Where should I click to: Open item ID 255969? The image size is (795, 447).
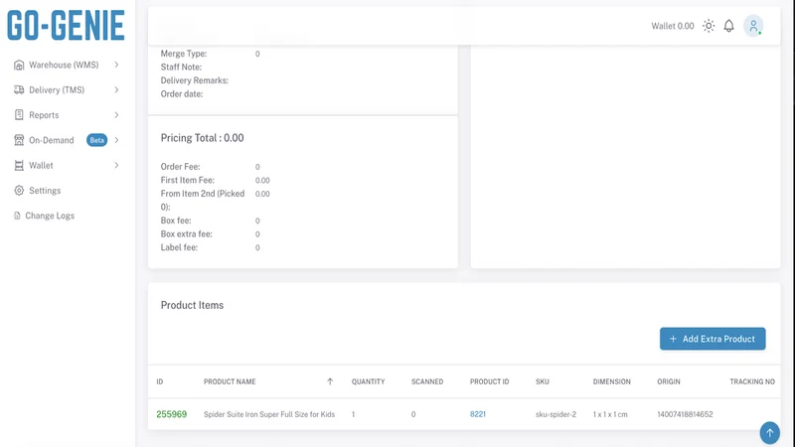pos(171,414)
